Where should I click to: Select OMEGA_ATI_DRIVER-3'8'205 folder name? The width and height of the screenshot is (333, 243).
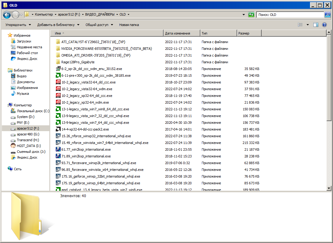96,55
